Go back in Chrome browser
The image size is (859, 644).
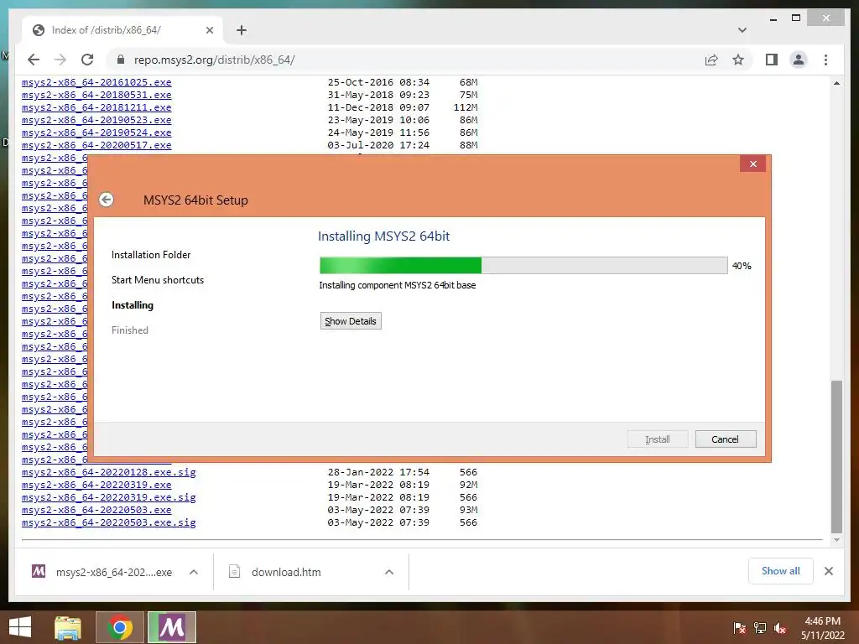34,60
